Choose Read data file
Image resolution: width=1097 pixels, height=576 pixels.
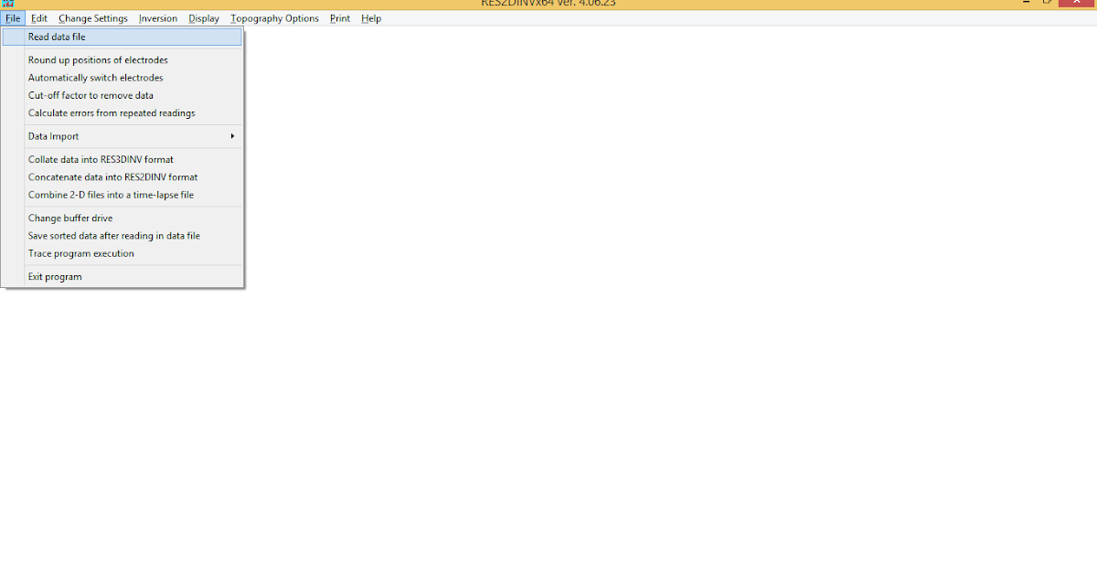(122, 37)
